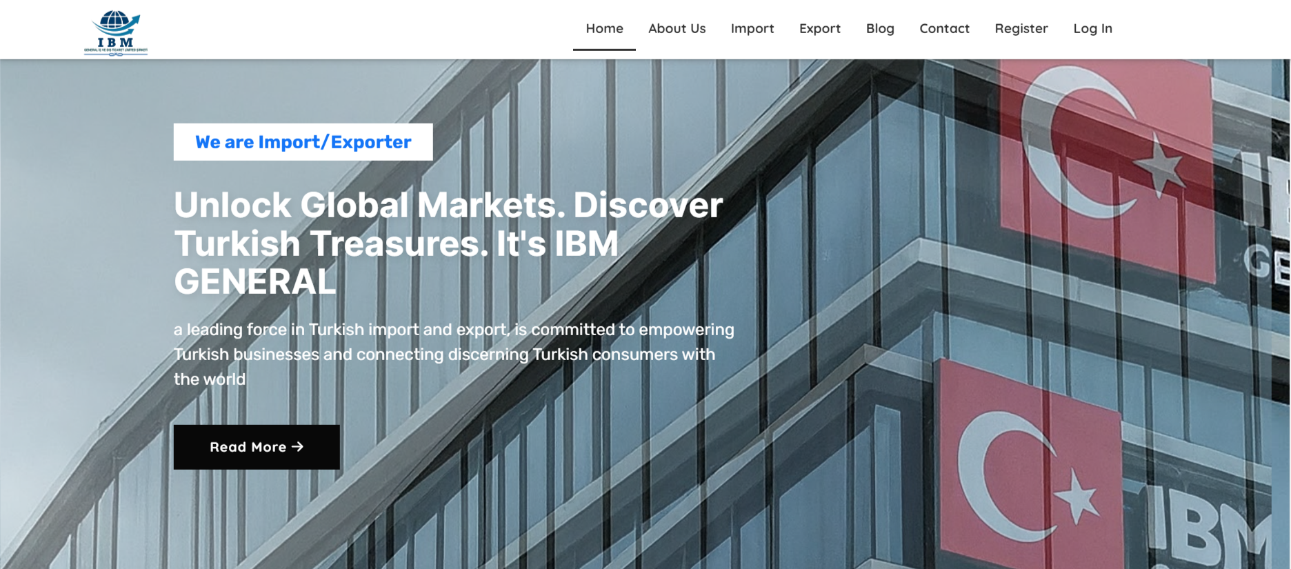Open the Blog section

click(879, 29)
